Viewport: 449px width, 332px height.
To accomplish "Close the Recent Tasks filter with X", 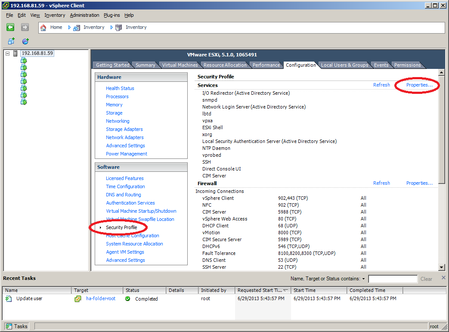I will (x=443, y=278).
